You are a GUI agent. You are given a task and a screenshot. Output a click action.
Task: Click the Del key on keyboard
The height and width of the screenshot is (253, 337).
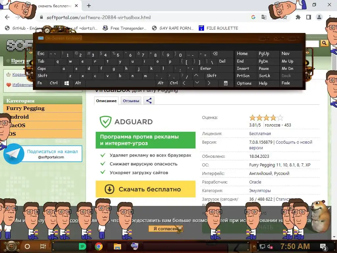coord(225,61)
